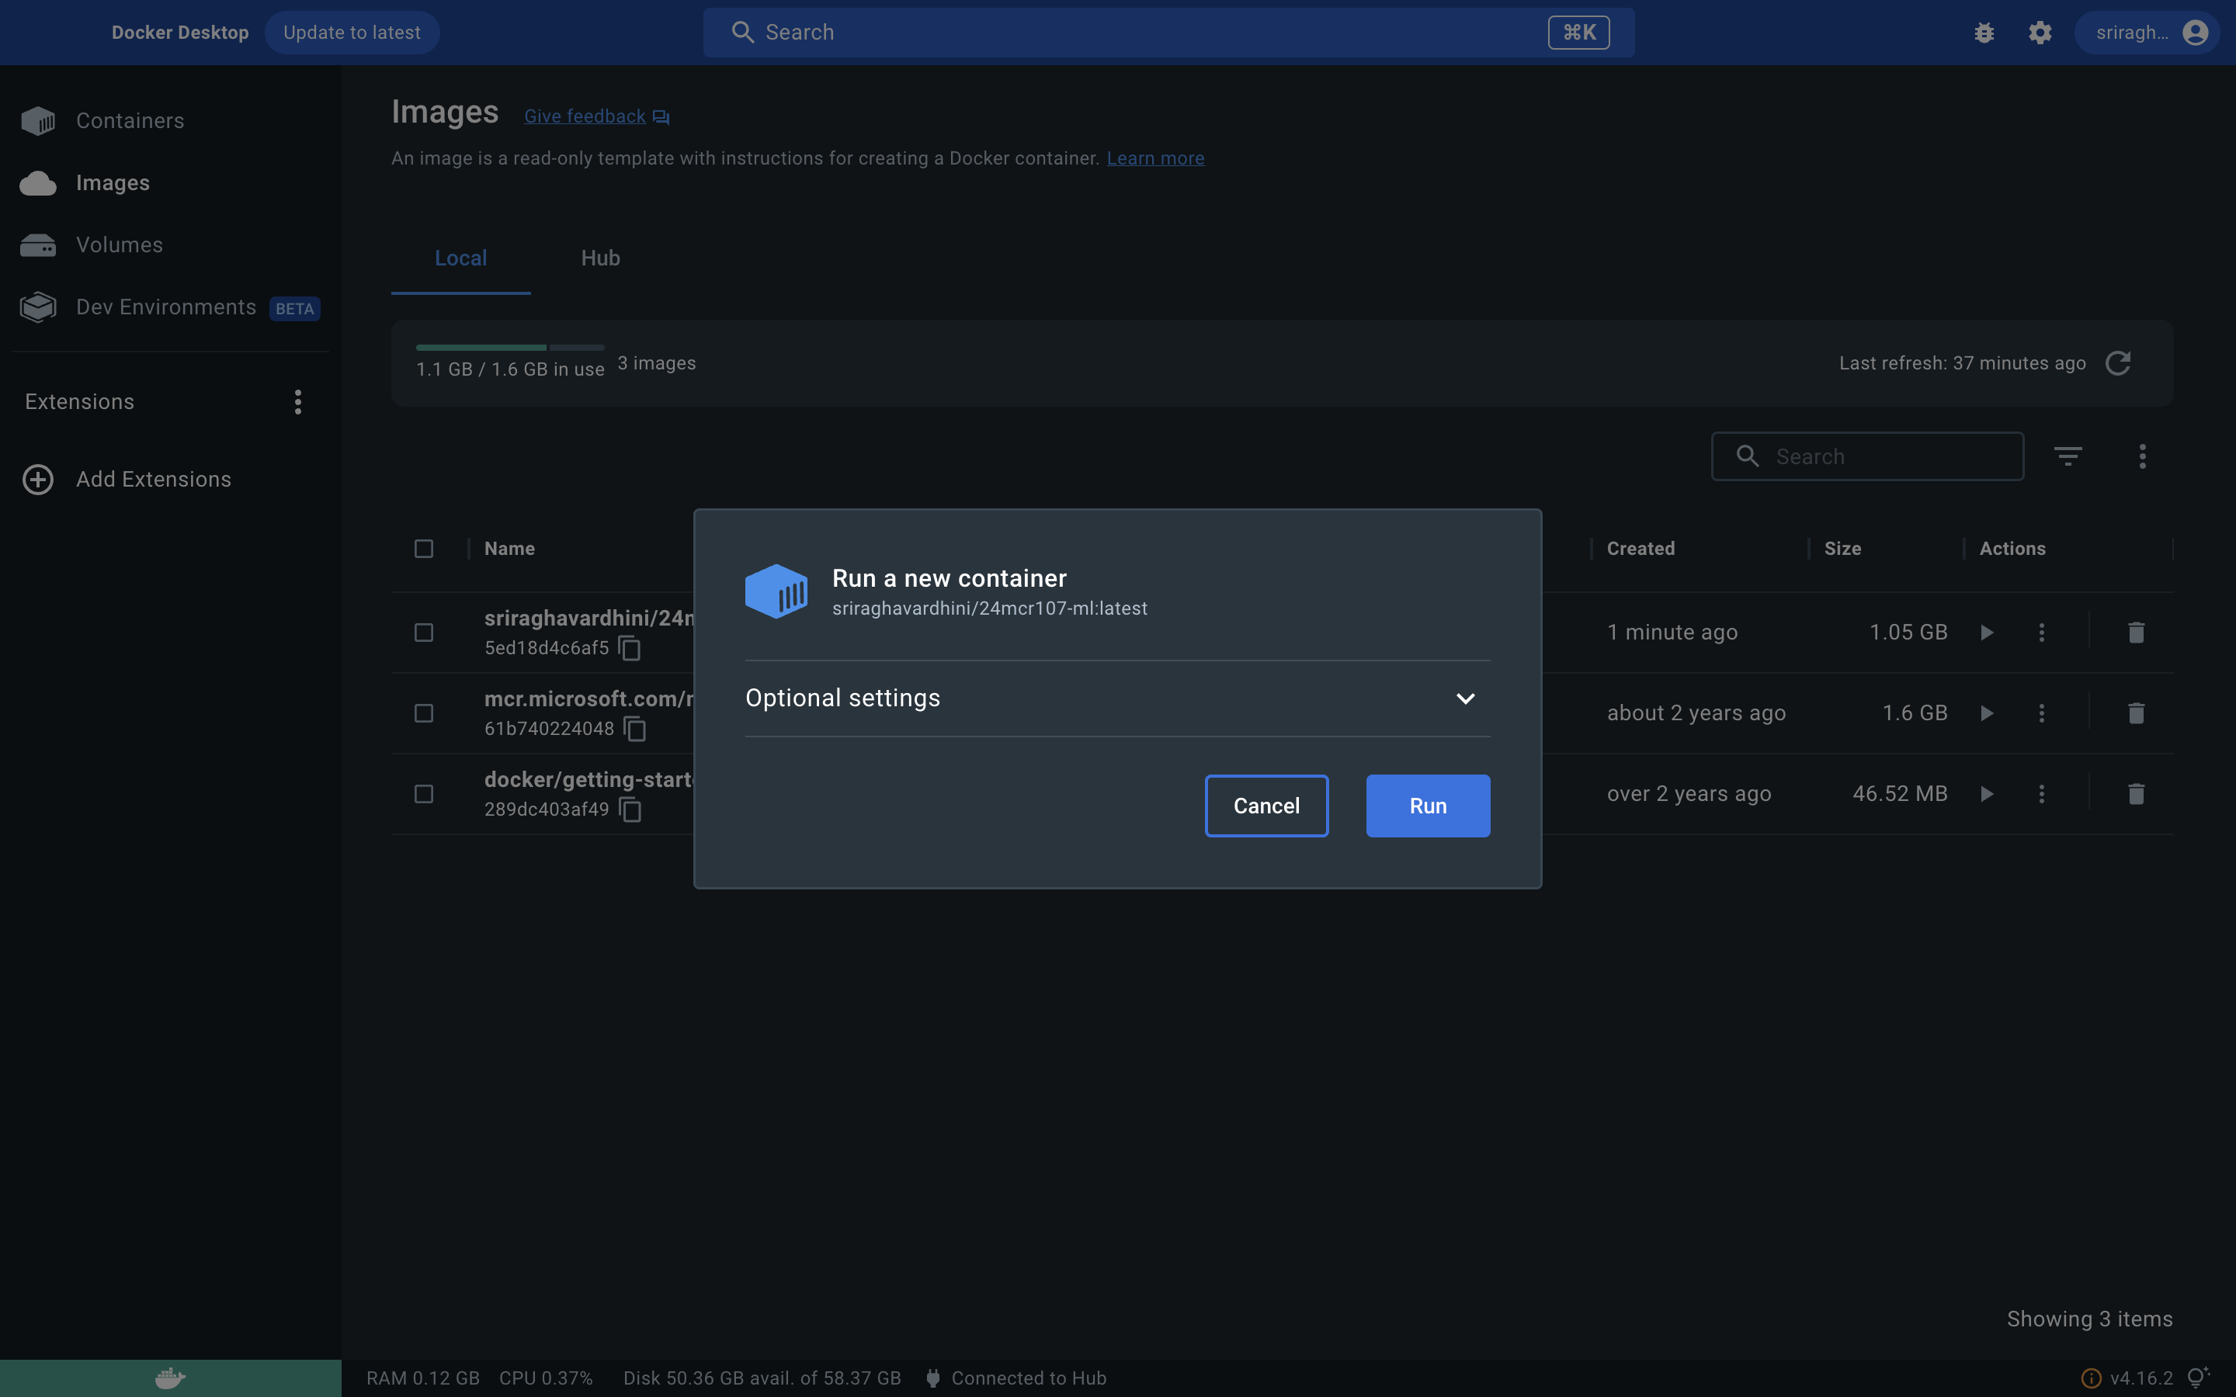
Task: Click the v4.16.2 version label
Action: tap(2141, 1378)
